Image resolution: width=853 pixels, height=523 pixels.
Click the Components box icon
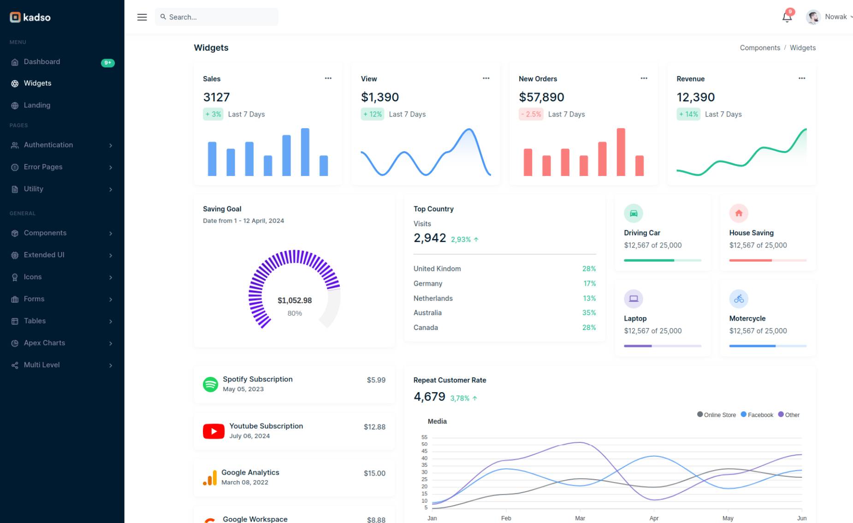point(15,233)
